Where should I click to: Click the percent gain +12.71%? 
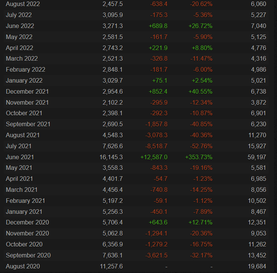pyautogui.click(x=201, y=222)
